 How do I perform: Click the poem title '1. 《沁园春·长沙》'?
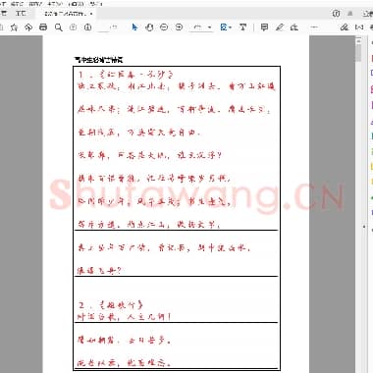[125, 75]
